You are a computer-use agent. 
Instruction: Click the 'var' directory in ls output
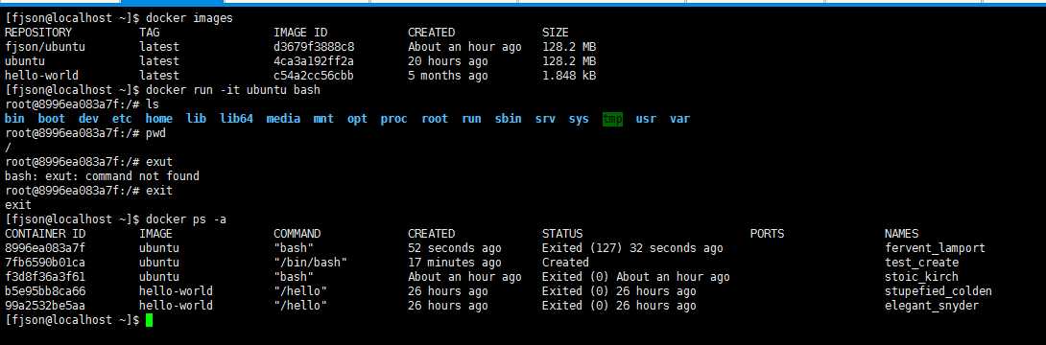click(679, 119)
